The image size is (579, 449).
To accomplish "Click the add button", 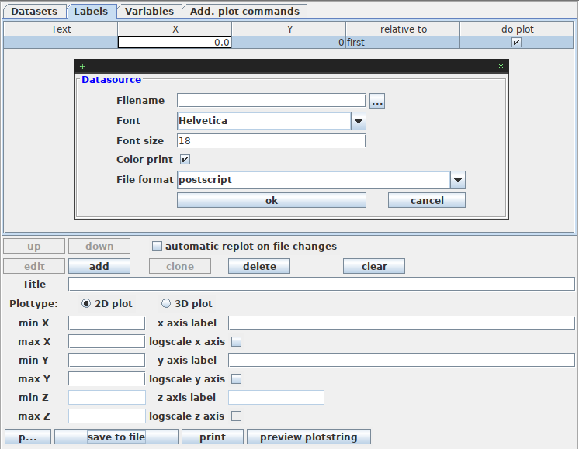I will (x=99, y=266).
